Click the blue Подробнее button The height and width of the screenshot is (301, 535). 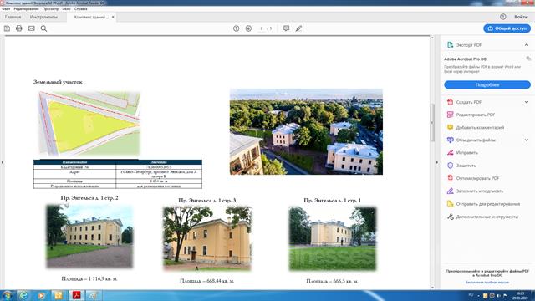487,84
